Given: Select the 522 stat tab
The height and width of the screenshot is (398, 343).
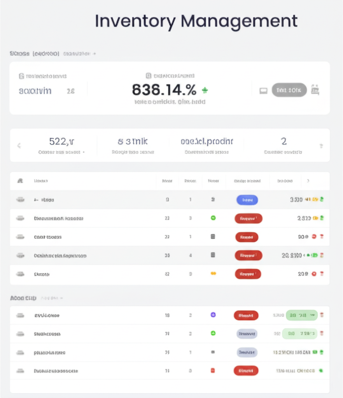Looking at the screenshot, I should [x=61, y=145].
